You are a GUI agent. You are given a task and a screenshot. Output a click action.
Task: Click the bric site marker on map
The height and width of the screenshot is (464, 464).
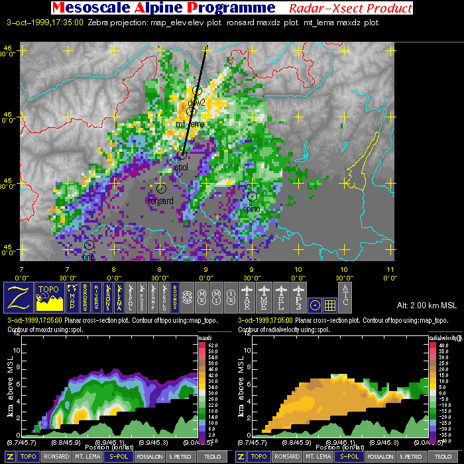tap(89, 245)
